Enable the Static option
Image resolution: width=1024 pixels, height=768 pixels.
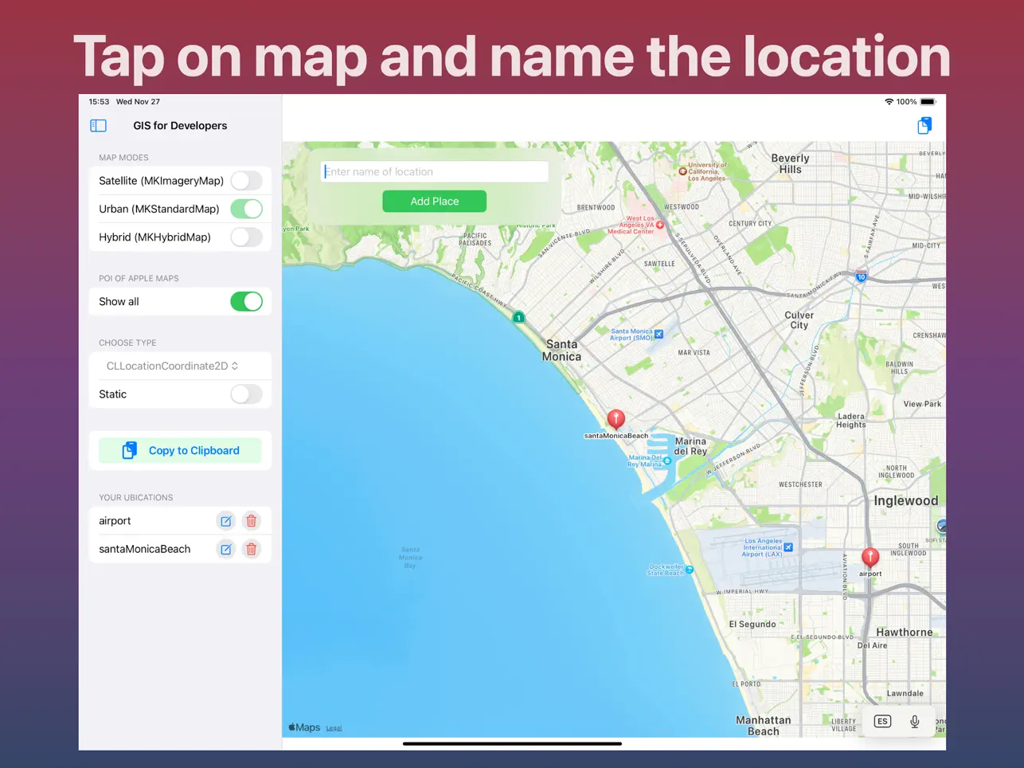(x=246, y=394)
